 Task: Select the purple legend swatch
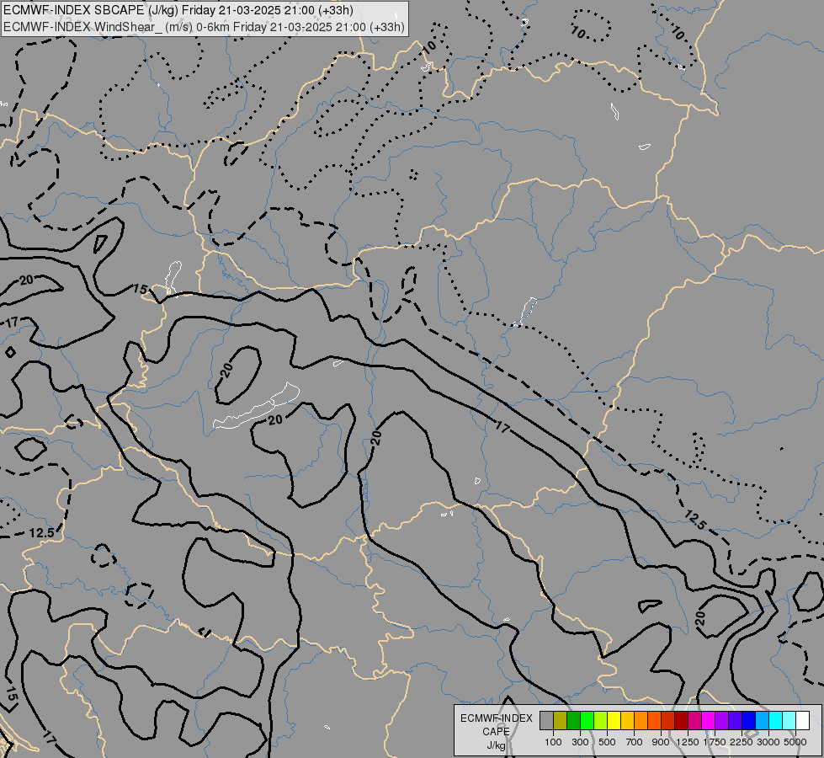[x=721, y=720]
